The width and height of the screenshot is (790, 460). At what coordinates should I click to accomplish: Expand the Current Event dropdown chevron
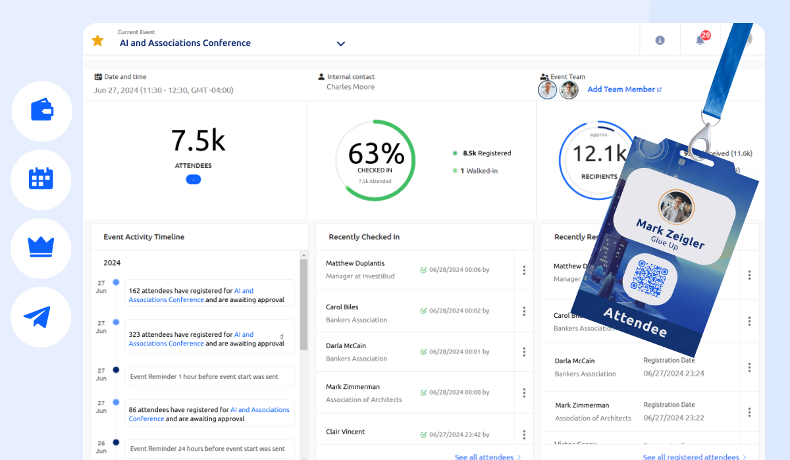pos(341,44)
